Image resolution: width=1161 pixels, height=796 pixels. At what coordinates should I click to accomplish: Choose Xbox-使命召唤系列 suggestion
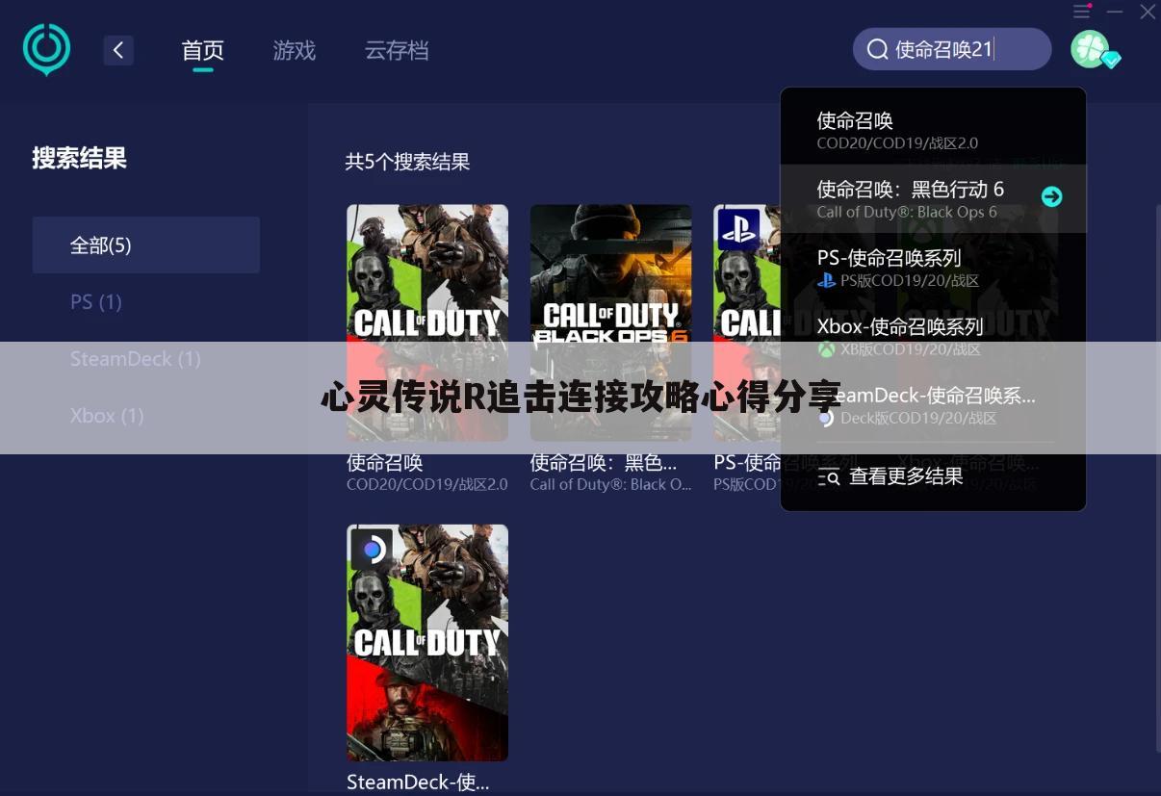point(933,336)
